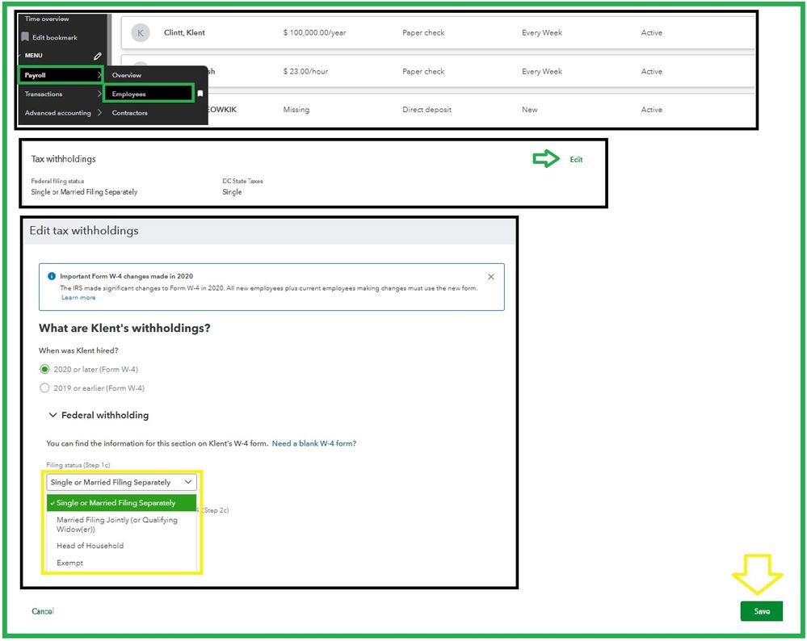Collapse the Federal withholding section

click(x=53, y=415)
